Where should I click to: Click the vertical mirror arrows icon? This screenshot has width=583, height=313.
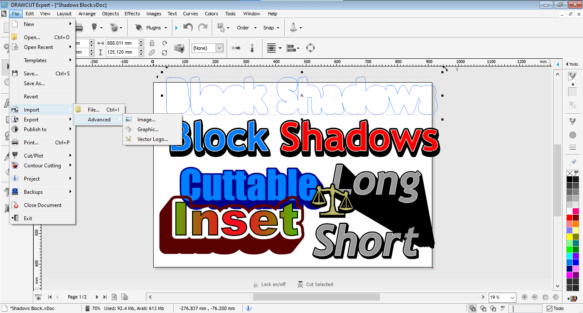pos(251,48)
